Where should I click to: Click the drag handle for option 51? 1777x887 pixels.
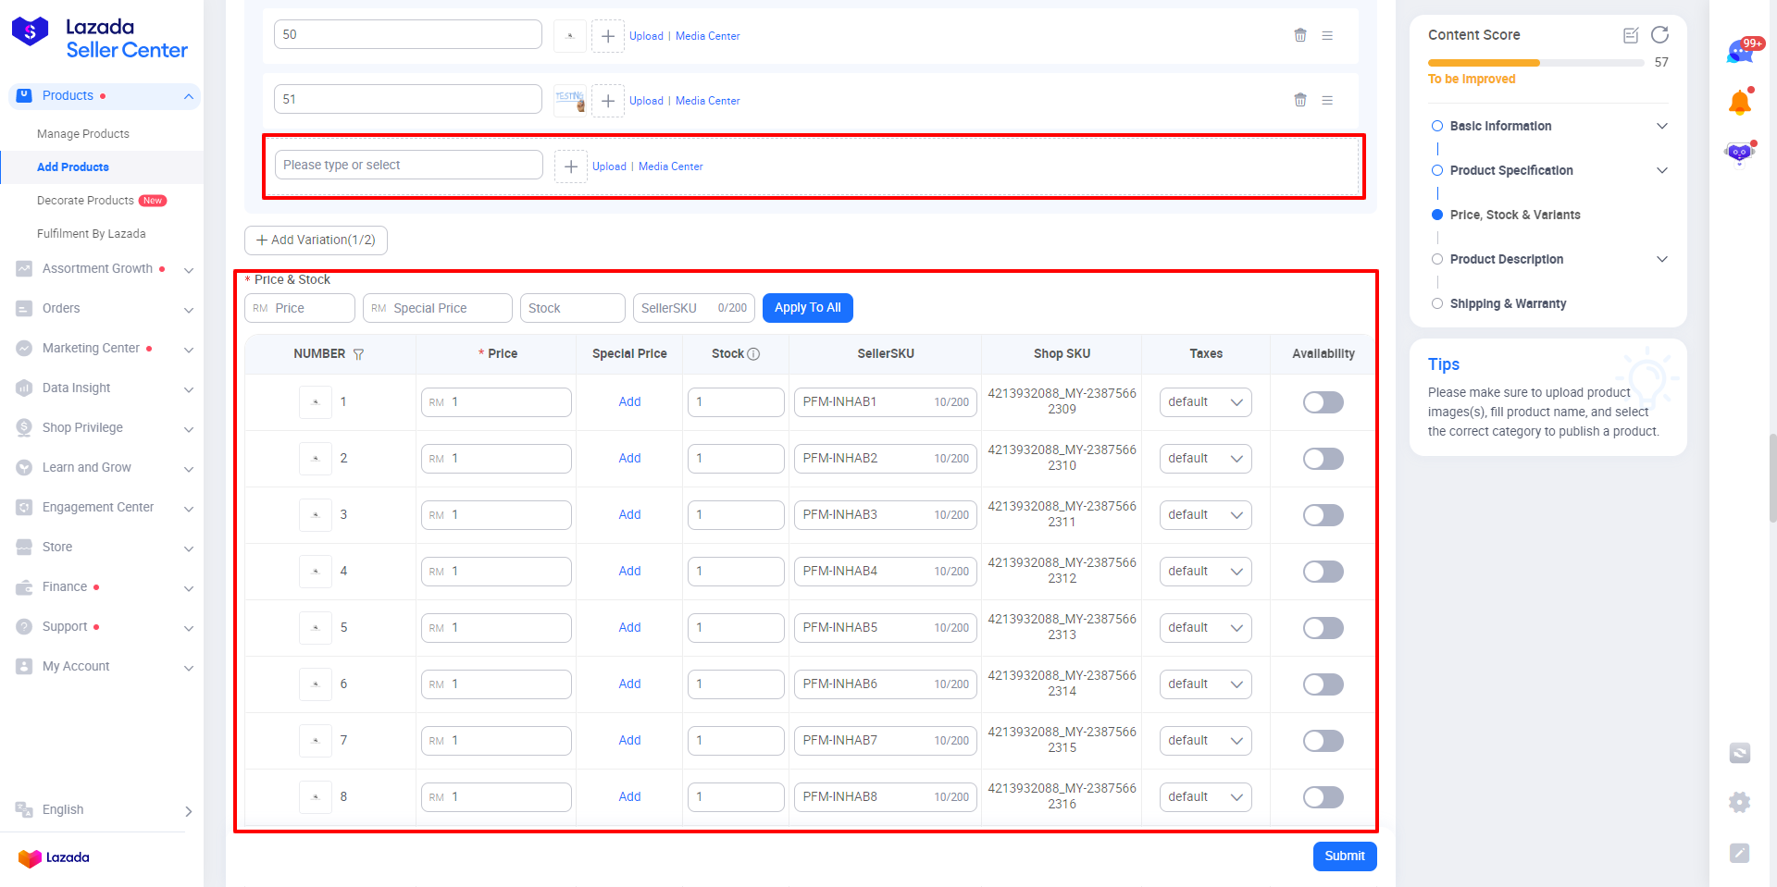1327,100
